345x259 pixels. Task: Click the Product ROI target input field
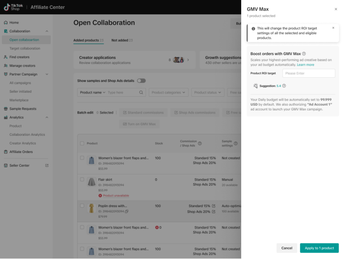click(309, 73)
